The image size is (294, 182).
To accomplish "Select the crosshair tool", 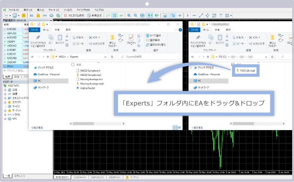I will [x=180, y=16].
